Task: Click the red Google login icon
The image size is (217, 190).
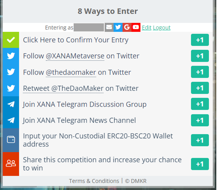Action: coord(127,27)
